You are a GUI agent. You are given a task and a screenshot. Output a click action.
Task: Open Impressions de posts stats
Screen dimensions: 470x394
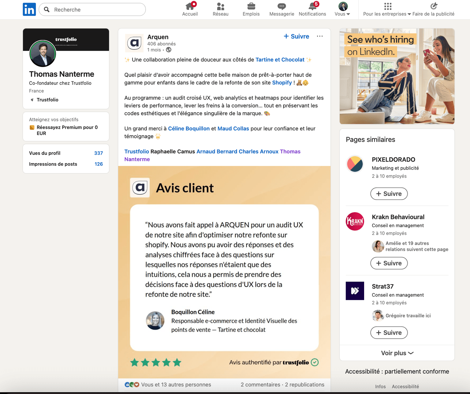pos(66,164)
